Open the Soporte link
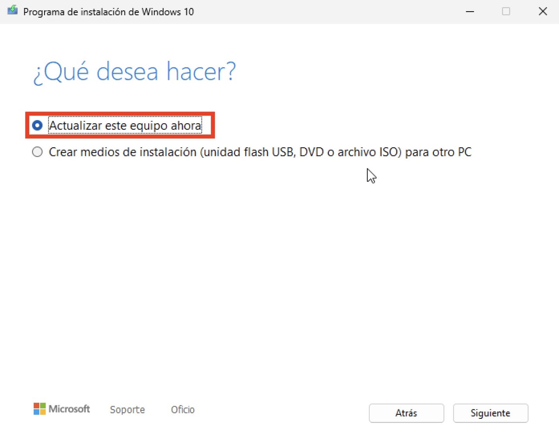The image size is (559, 442). [x=127, y=409]
